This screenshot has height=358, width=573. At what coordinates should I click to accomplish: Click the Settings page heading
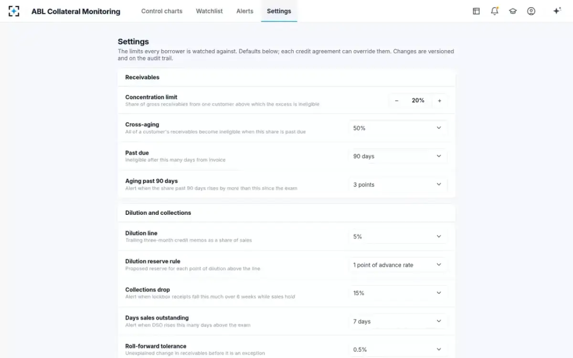(x=133, y=42)
